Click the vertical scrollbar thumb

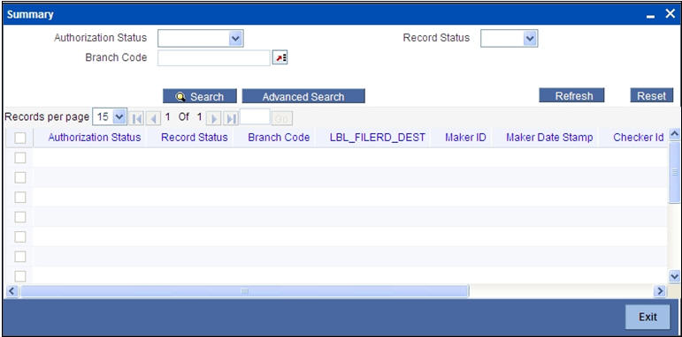tap(674, 172)
